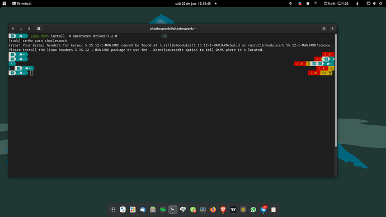This screenshot has width=386, height=217.
Task: Open the system power menu
Action: pos(380,3)
